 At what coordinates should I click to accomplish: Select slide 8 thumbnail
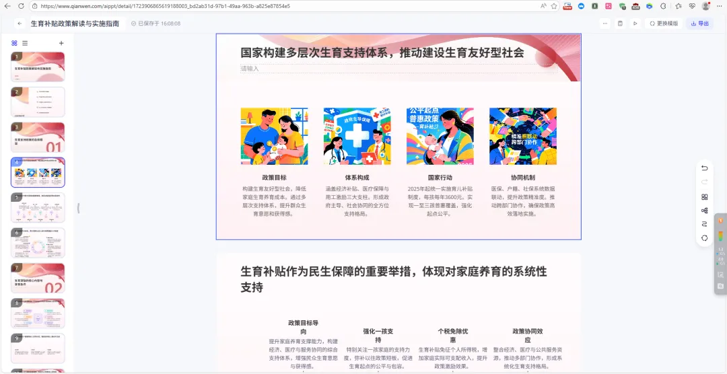click(38, 313)
